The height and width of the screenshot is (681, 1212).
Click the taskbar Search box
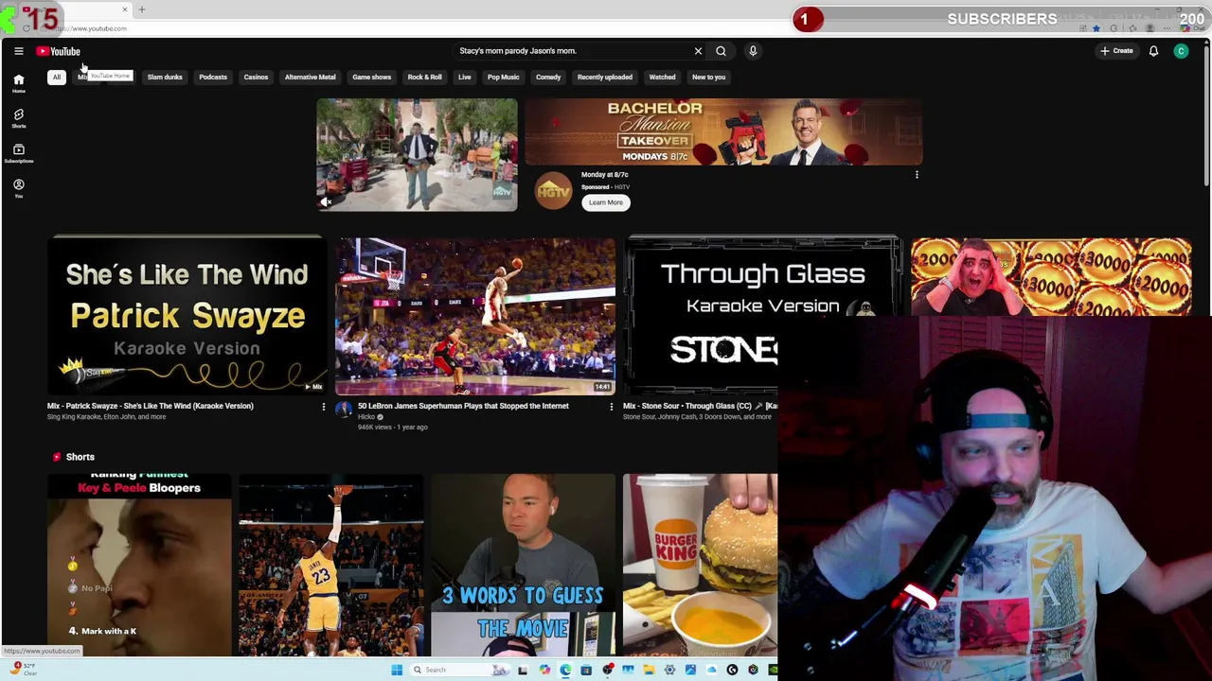pyautogui.click(x=460, y=670)
